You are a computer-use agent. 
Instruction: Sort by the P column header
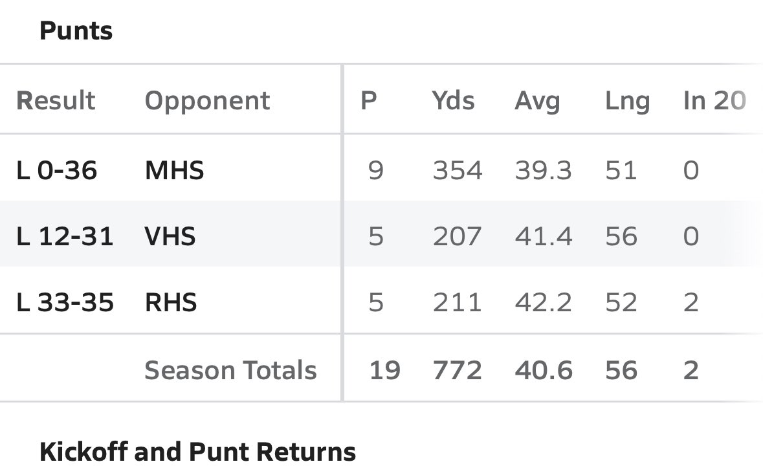(368, 101)
